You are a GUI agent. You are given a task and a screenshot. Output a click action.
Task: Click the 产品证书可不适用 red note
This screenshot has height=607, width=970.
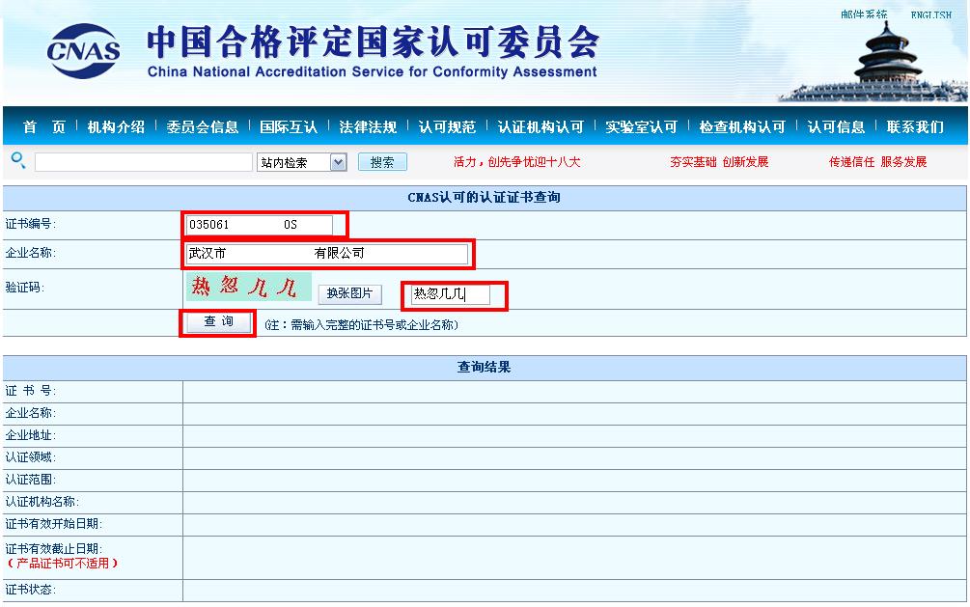click(x=62, y=564)
